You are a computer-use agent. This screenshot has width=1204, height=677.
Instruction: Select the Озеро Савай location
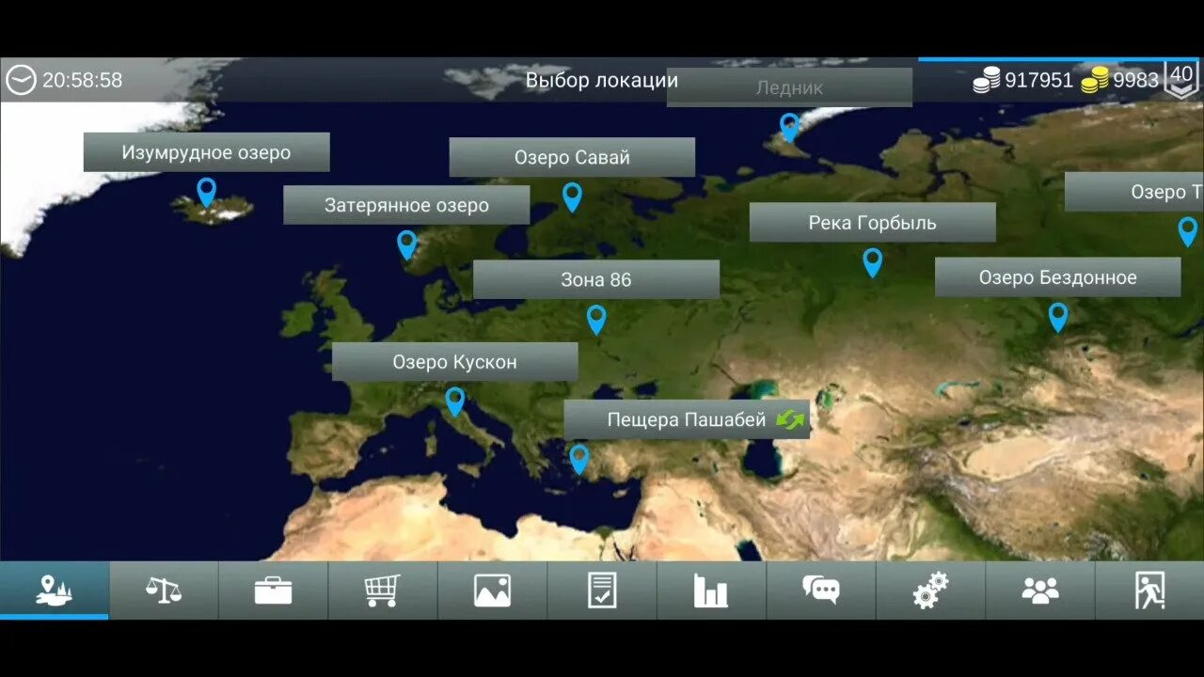click(572, 157)
